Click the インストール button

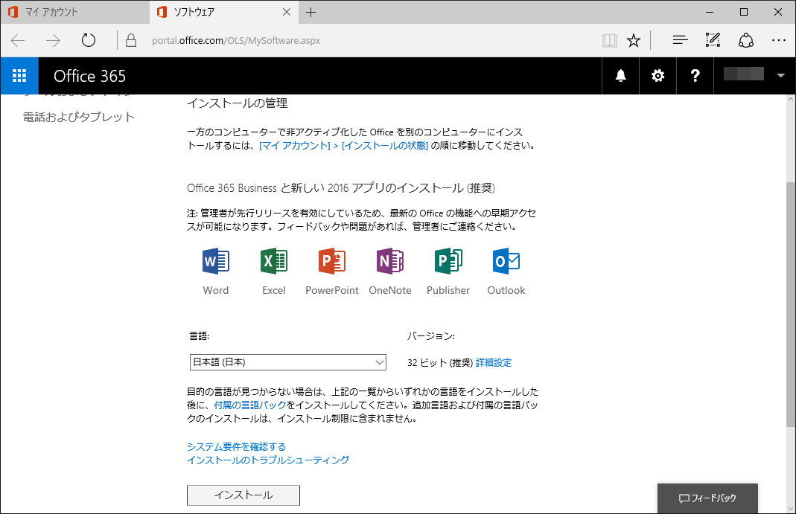coord(243,495)
